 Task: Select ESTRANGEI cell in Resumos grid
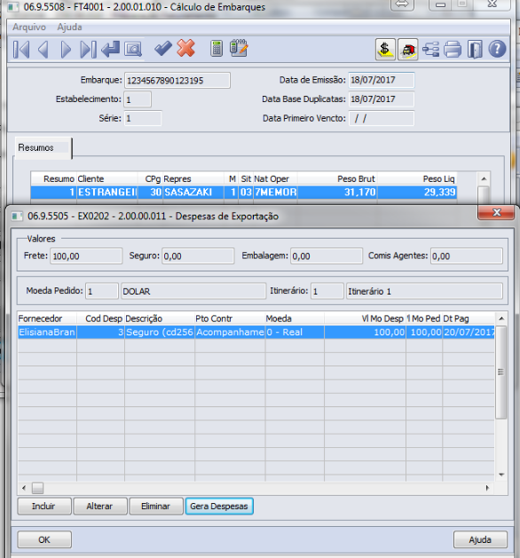(106, 193)
